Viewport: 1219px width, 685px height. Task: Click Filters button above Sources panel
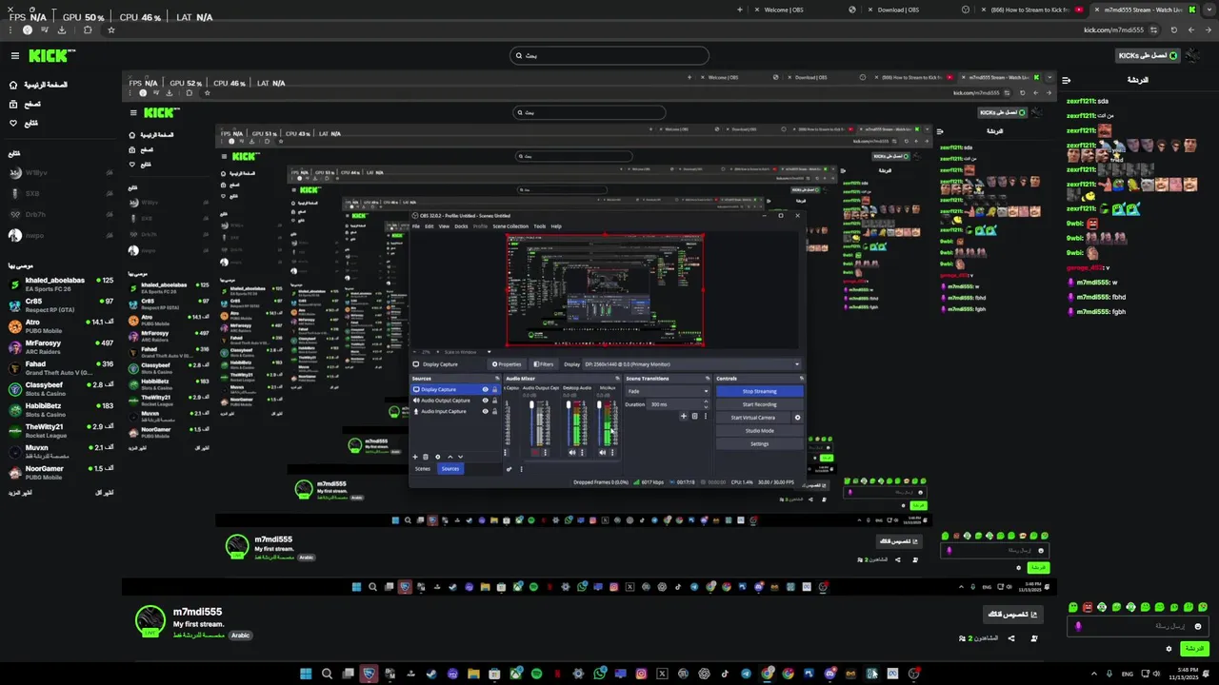click(x=543, y=364)
